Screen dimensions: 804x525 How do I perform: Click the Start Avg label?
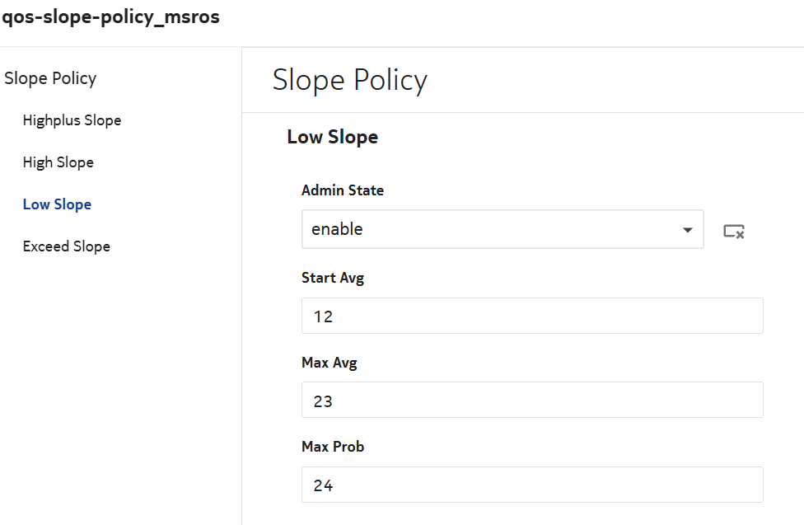tap(333, 278)
